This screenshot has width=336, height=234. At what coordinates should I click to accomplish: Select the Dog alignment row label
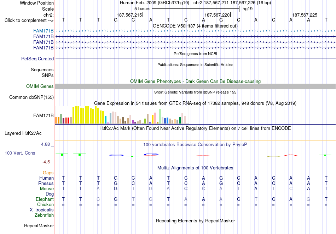tap(50, 194)
